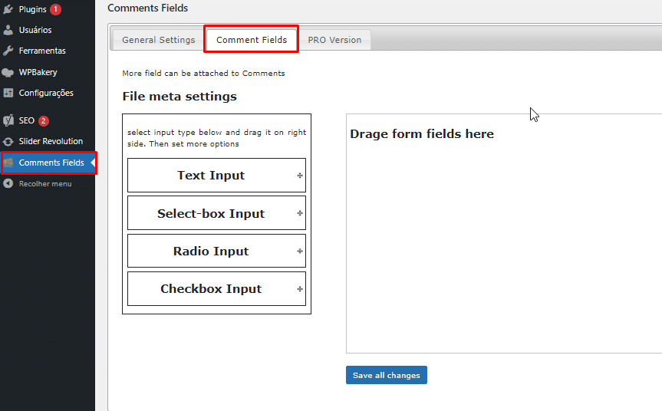This screenshot has height=411, width=662.
Task: Click the move handle on Radio Input
Action: click(x=300, y=251)
